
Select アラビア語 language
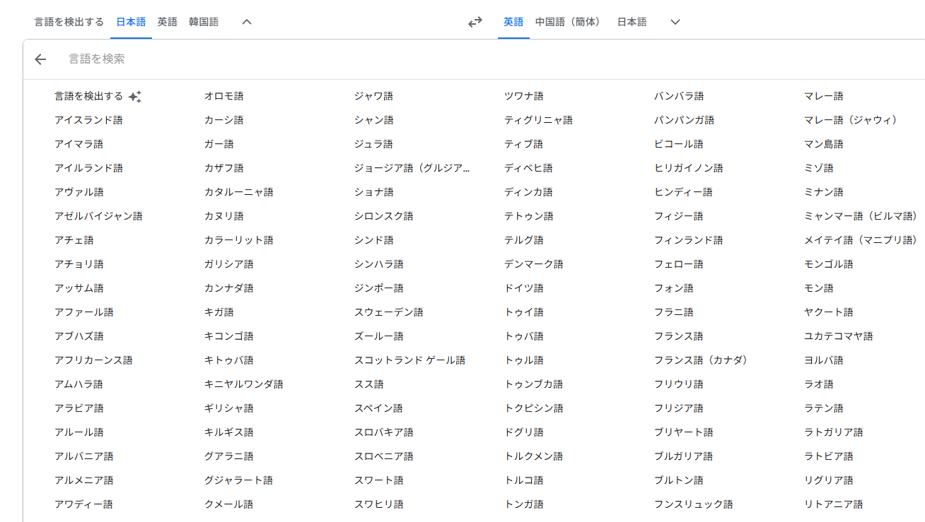(78, 408)
